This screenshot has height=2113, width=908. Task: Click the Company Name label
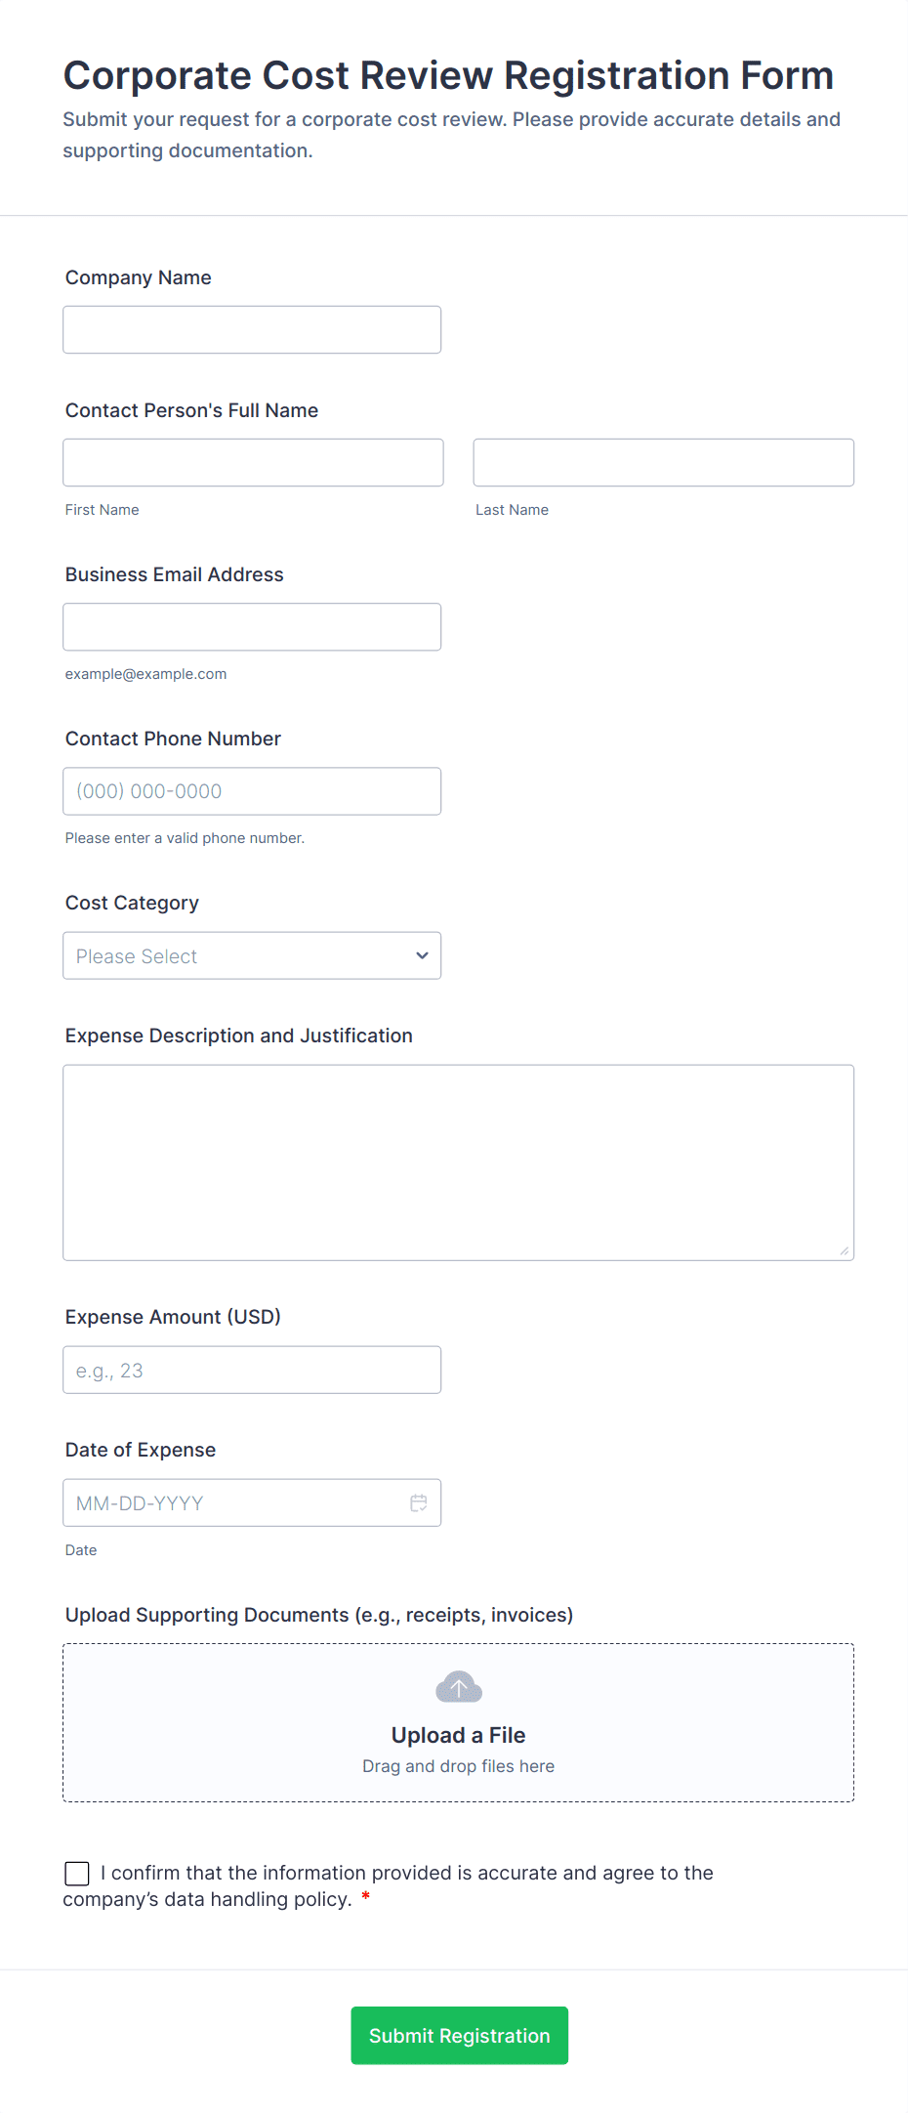coord(139,277)
